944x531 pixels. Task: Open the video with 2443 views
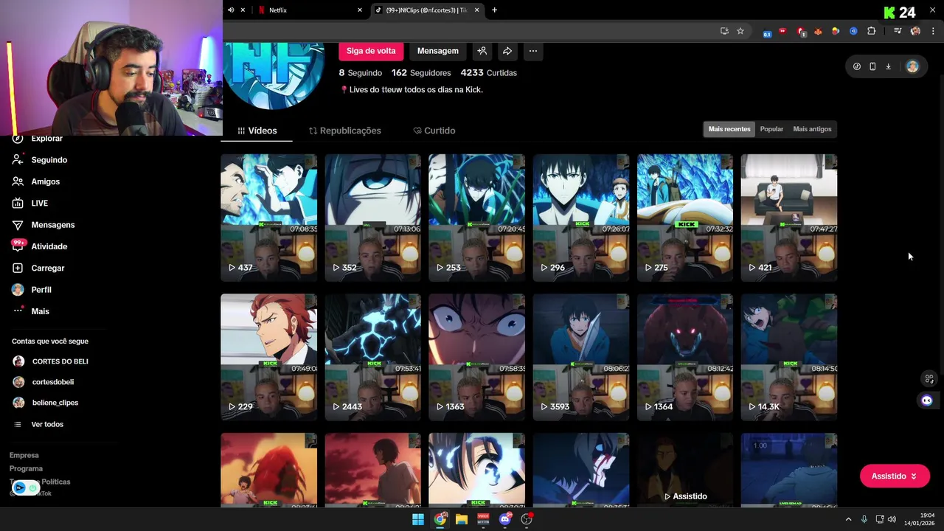point(372,357)
